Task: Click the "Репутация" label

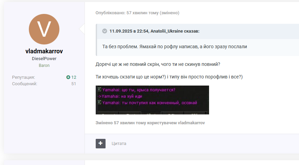Action: coord(23,77)
